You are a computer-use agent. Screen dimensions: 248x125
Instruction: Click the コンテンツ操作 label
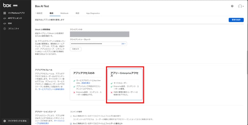(x=76, y=112)
